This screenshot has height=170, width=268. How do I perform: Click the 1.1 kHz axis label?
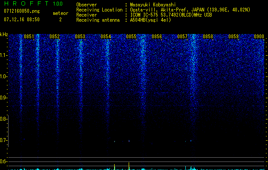click(x=3, y=55)
